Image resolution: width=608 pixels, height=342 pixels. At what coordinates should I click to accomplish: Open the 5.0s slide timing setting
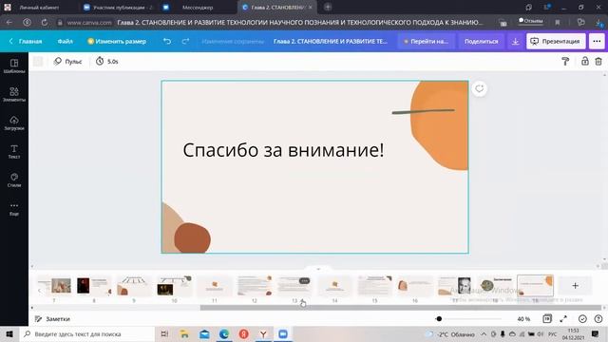pos(107,61)
